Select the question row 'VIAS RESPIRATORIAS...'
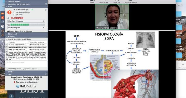This screenshot has width=186, height=98. coord(26,50)
